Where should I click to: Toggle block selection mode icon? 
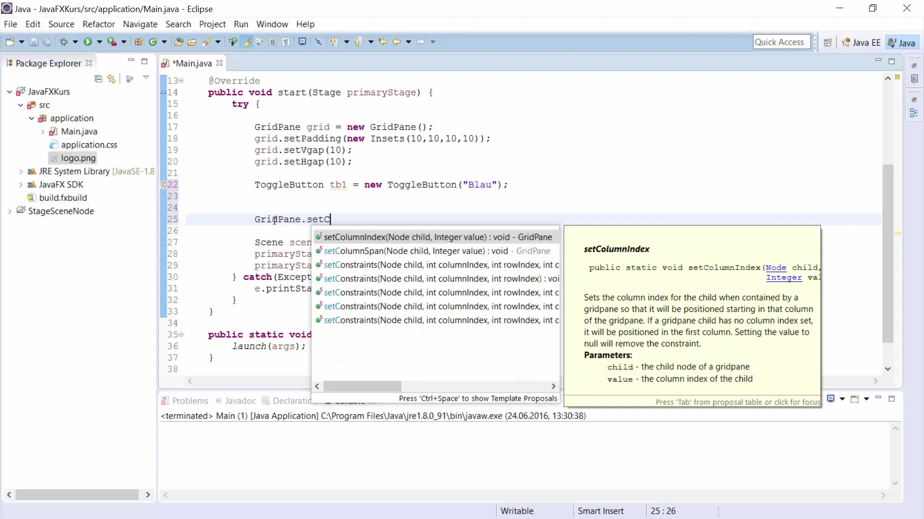tap(273, 42)
